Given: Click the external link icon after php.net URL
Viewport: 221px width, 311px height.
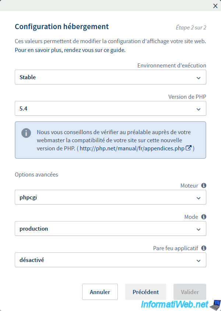Looking at the screenshot, I should [x=189, y=148].
